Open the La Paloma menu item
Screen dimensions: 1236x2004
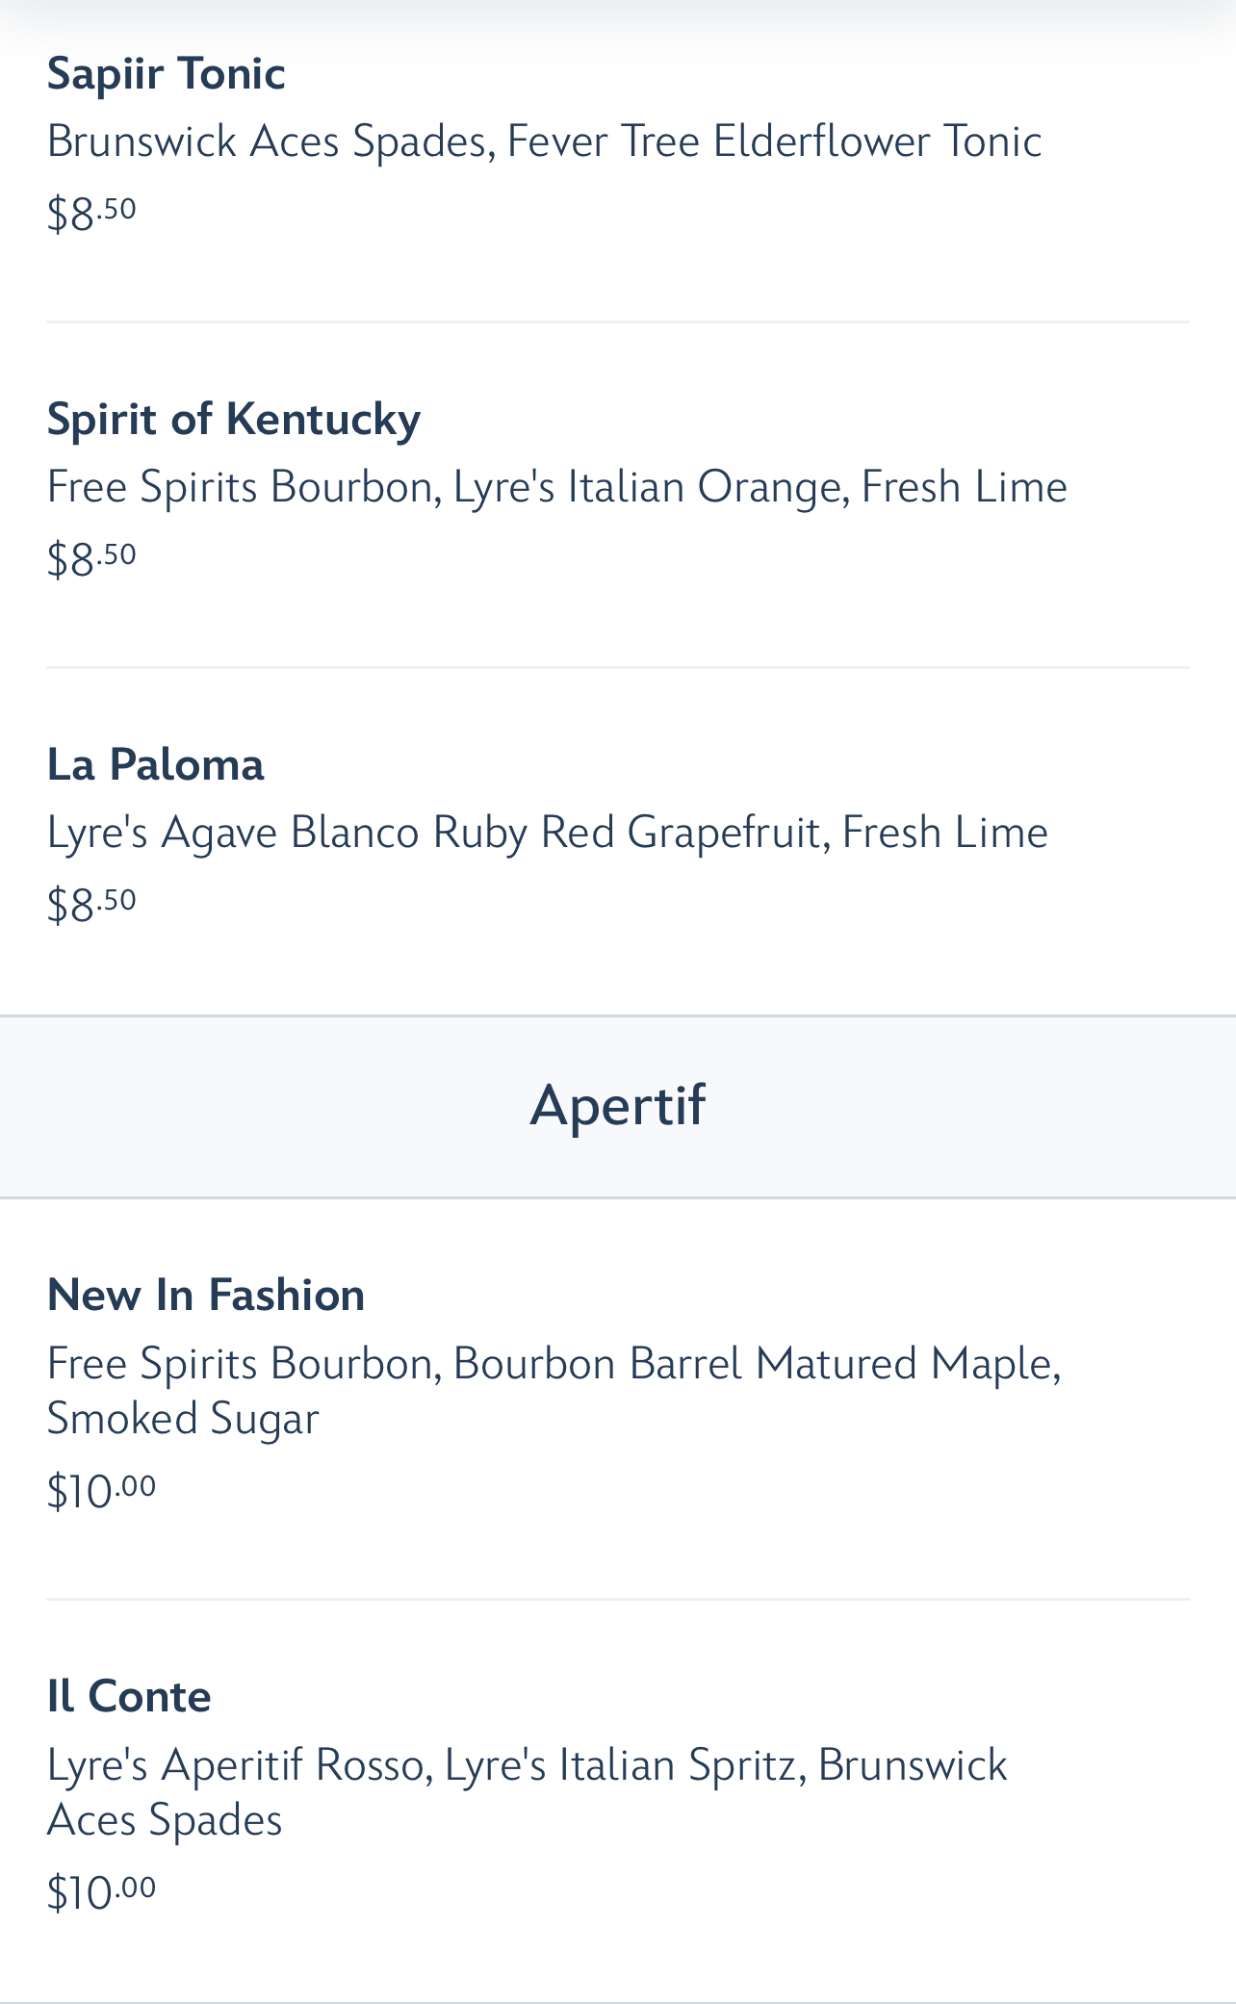coord(156,765)
